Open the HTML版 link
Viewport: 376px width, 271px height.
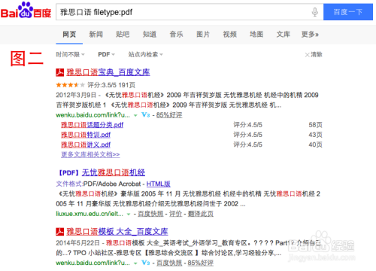(x=159, y=184)
